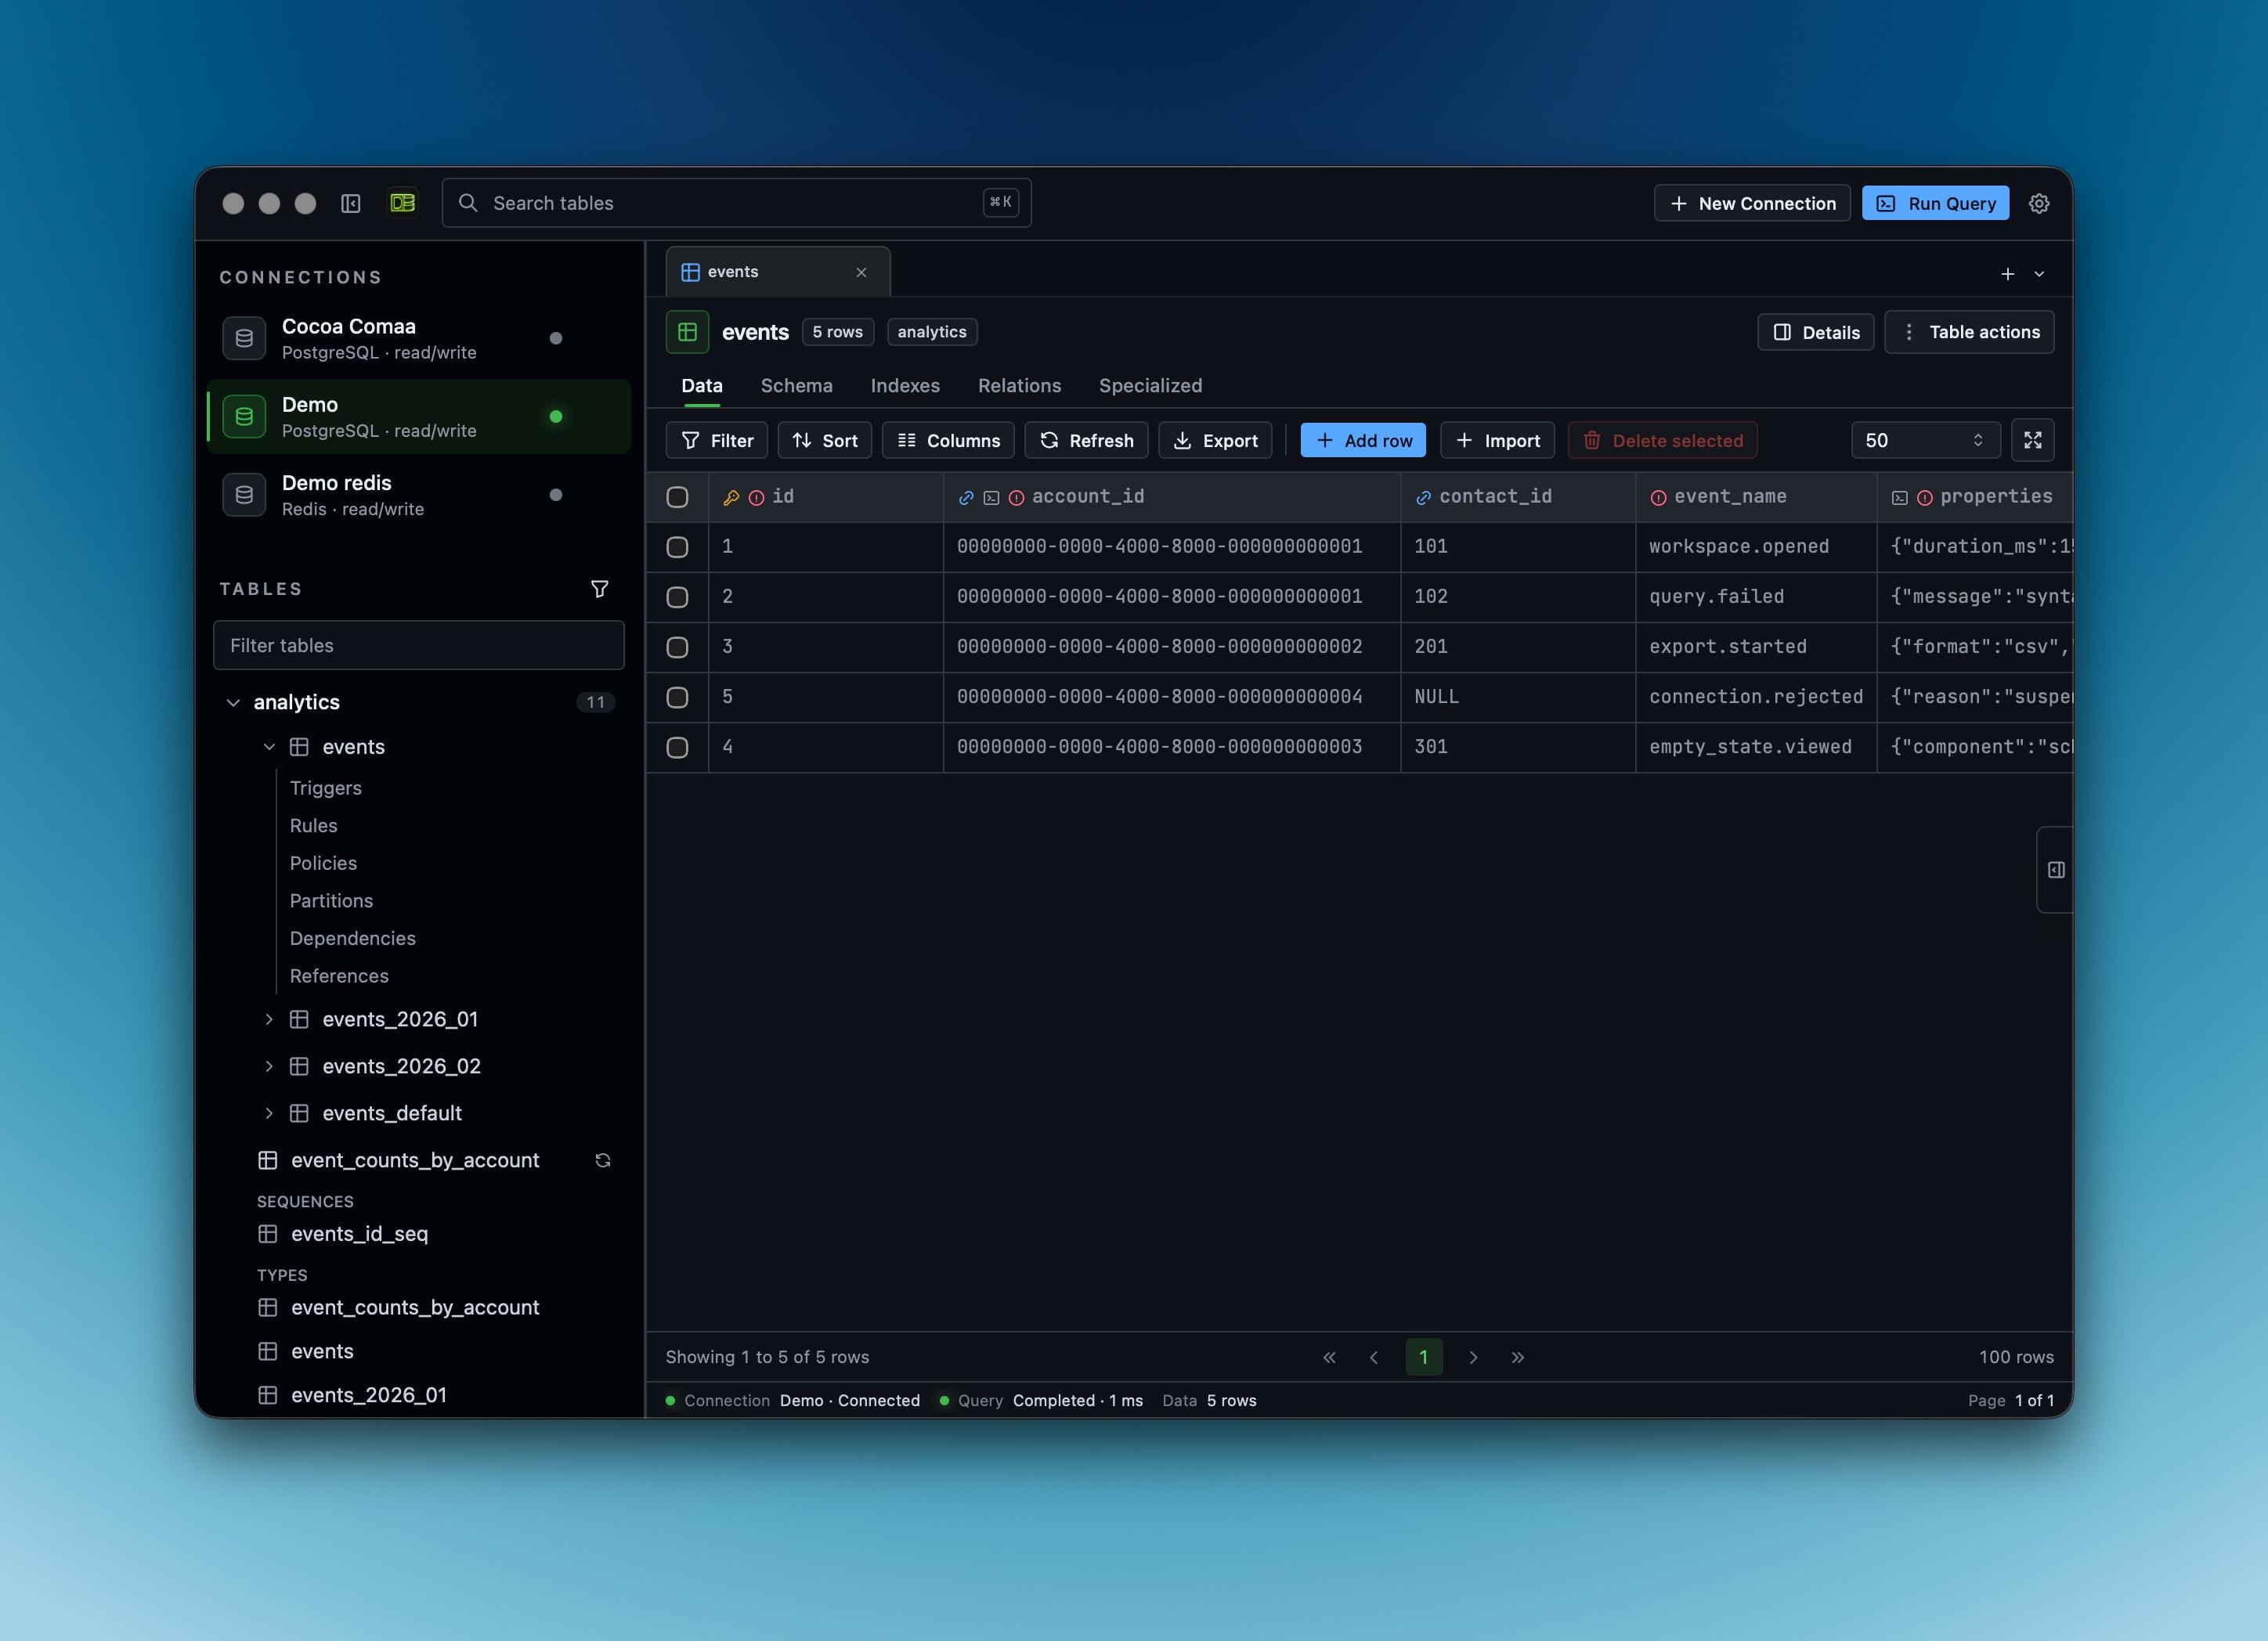Image resolution: width=2268 pixels, height=1641 pixels.
Task: Go to last page icon
Action: tap(1518, 1357)
